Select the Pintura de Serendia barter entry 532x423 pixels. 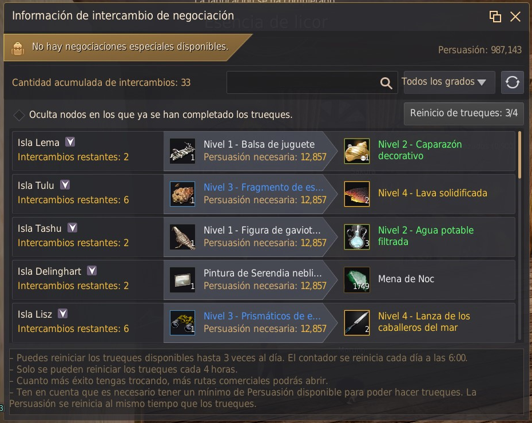click(x=251, y=280)
